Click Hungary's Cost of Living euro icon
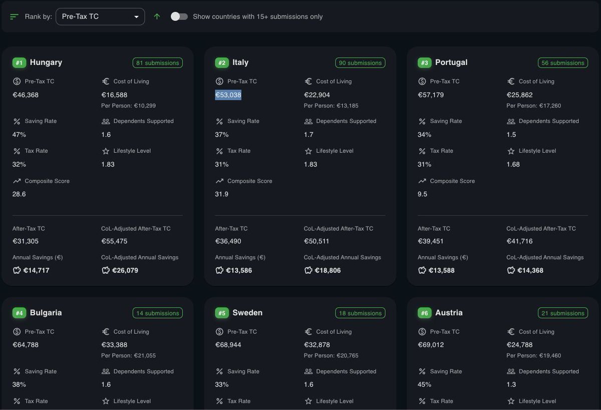The image size is (601, 410). point(105,81)
